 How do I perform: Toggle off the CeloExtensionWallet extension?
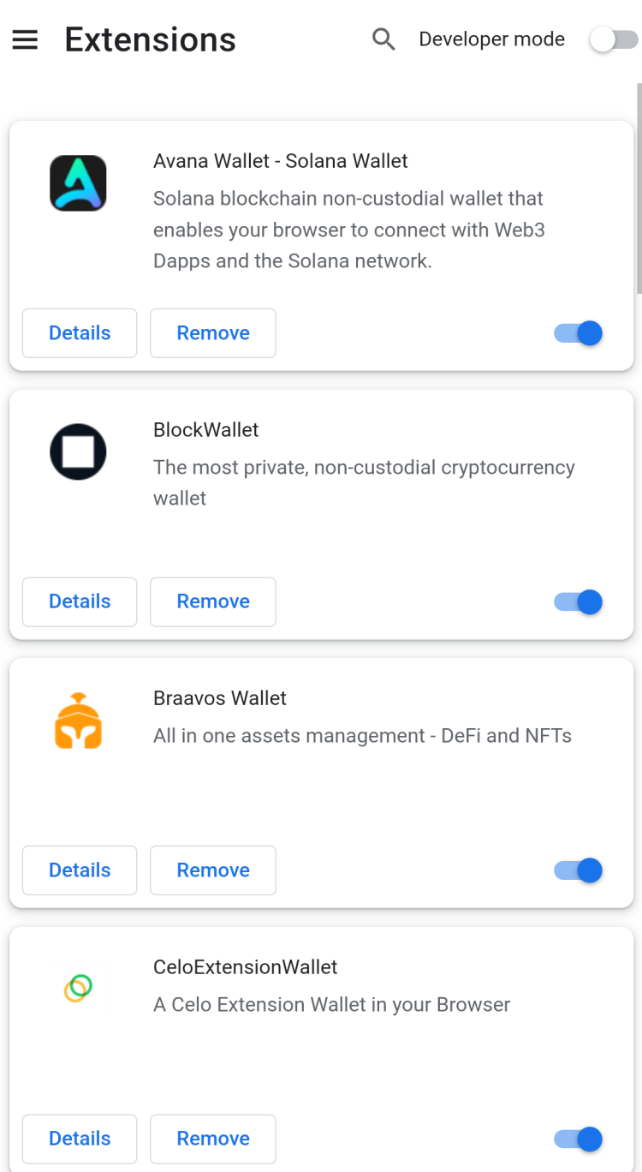pyautogui.click(x=579, y=1139)
